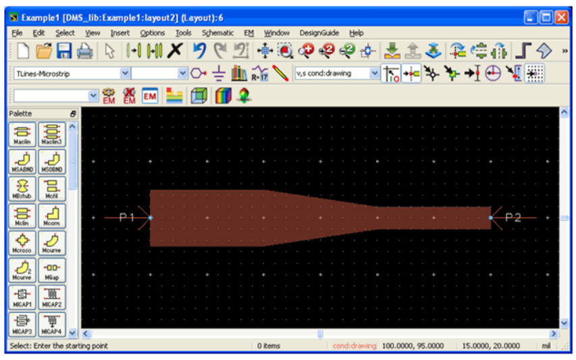Undock the Palette panel
Screen dimensions: 576x360
tap(73, 114)
